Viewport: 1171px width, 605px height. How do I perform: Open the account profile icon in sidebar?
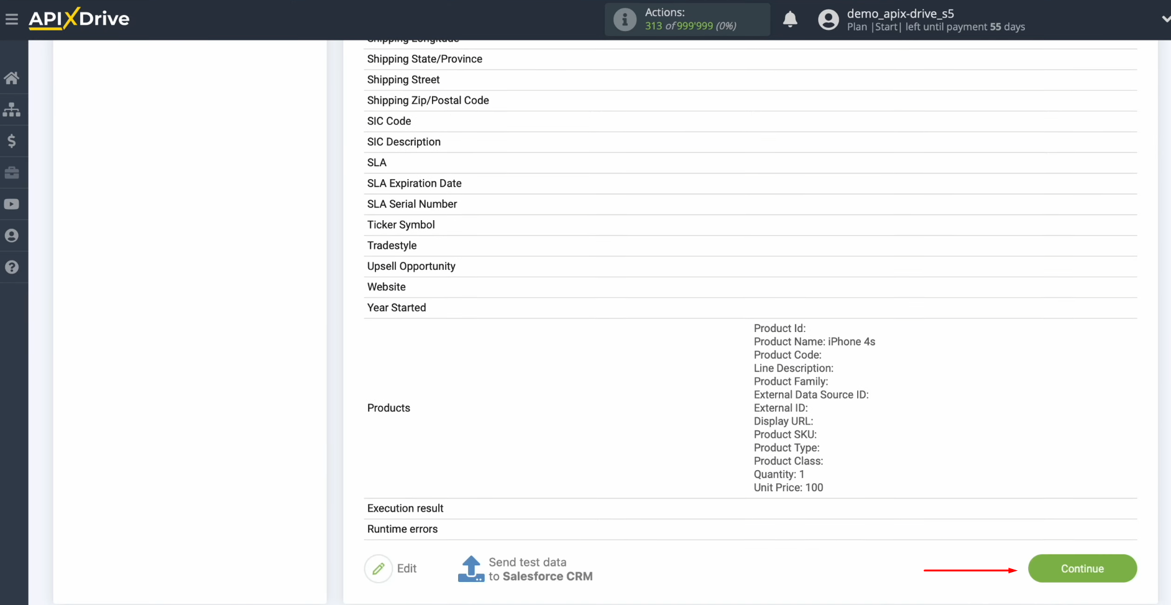12,235
